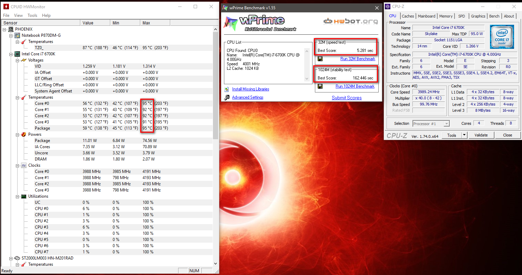Screen dimensions: 522x275
Task: Click the Sensor column header
Action: pos(41,23)
